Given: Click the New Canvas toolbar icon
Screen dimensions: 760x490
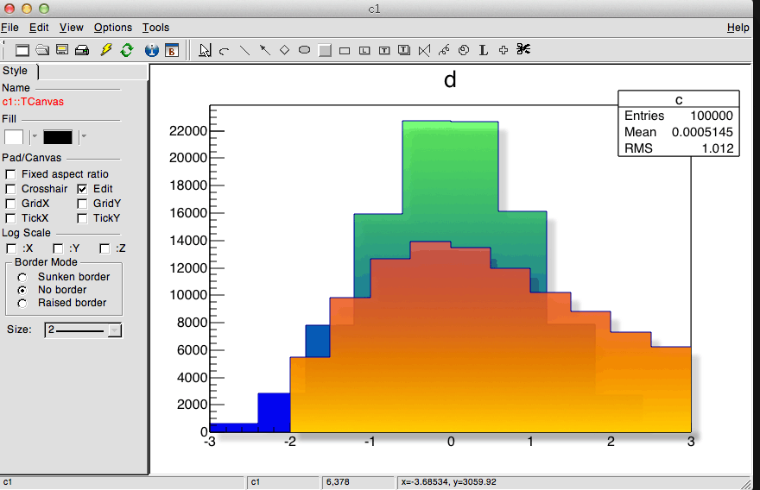Looking at the screenshot, I should click(23, 50).
